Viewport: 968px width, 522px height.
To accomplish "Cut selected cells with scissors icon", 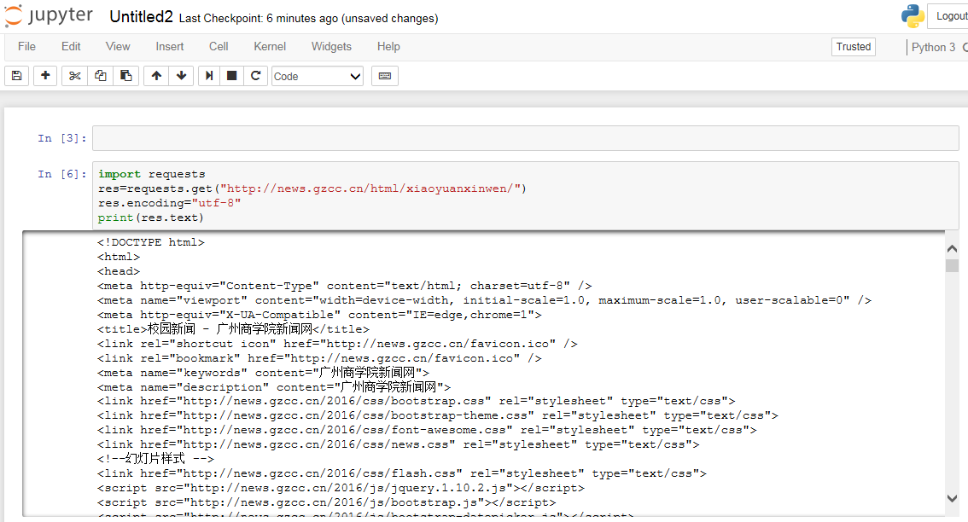I will pyautogui.click(x=75, y=76).
